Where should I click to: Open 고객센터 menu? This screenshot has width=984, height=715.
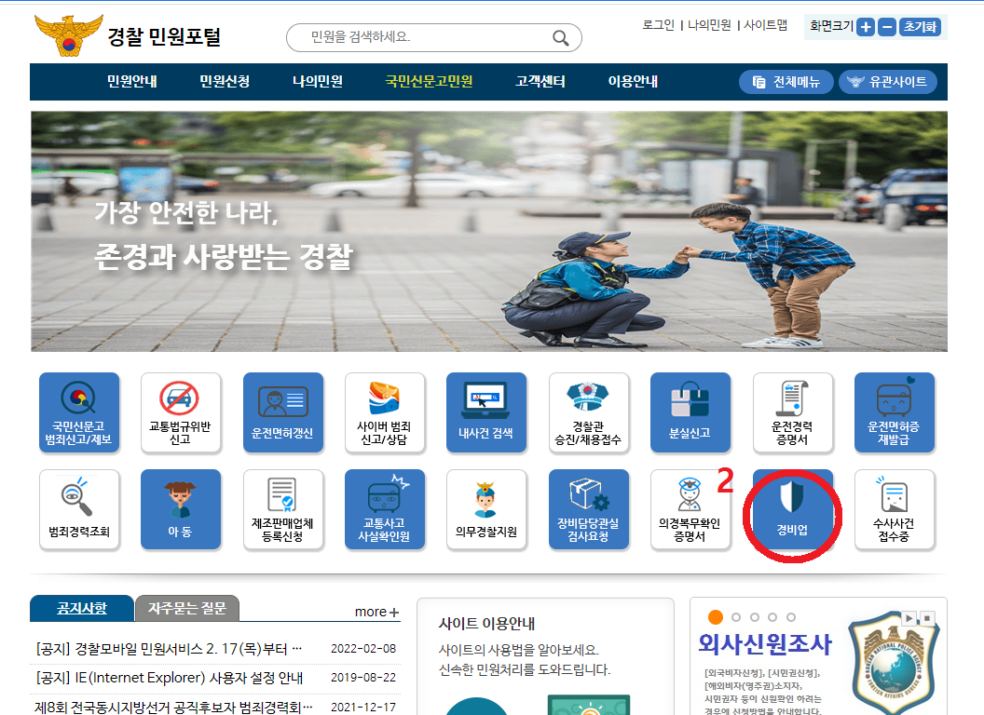click(x=540, y=82)
